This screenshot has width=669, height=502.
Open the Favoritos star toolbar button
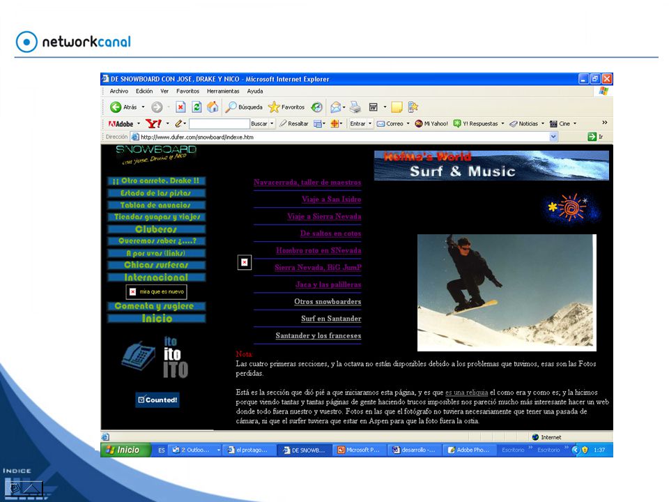(x=286, y=107)
